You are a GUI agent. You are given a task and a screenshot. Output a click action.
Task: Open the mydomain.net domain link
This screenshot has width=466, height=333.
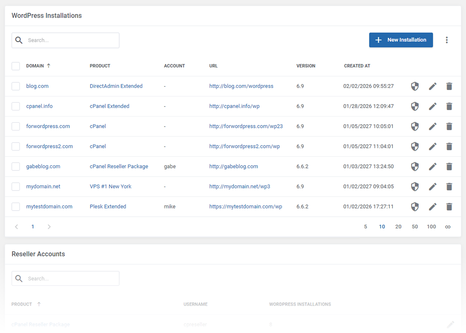click(x=43, y=187)
